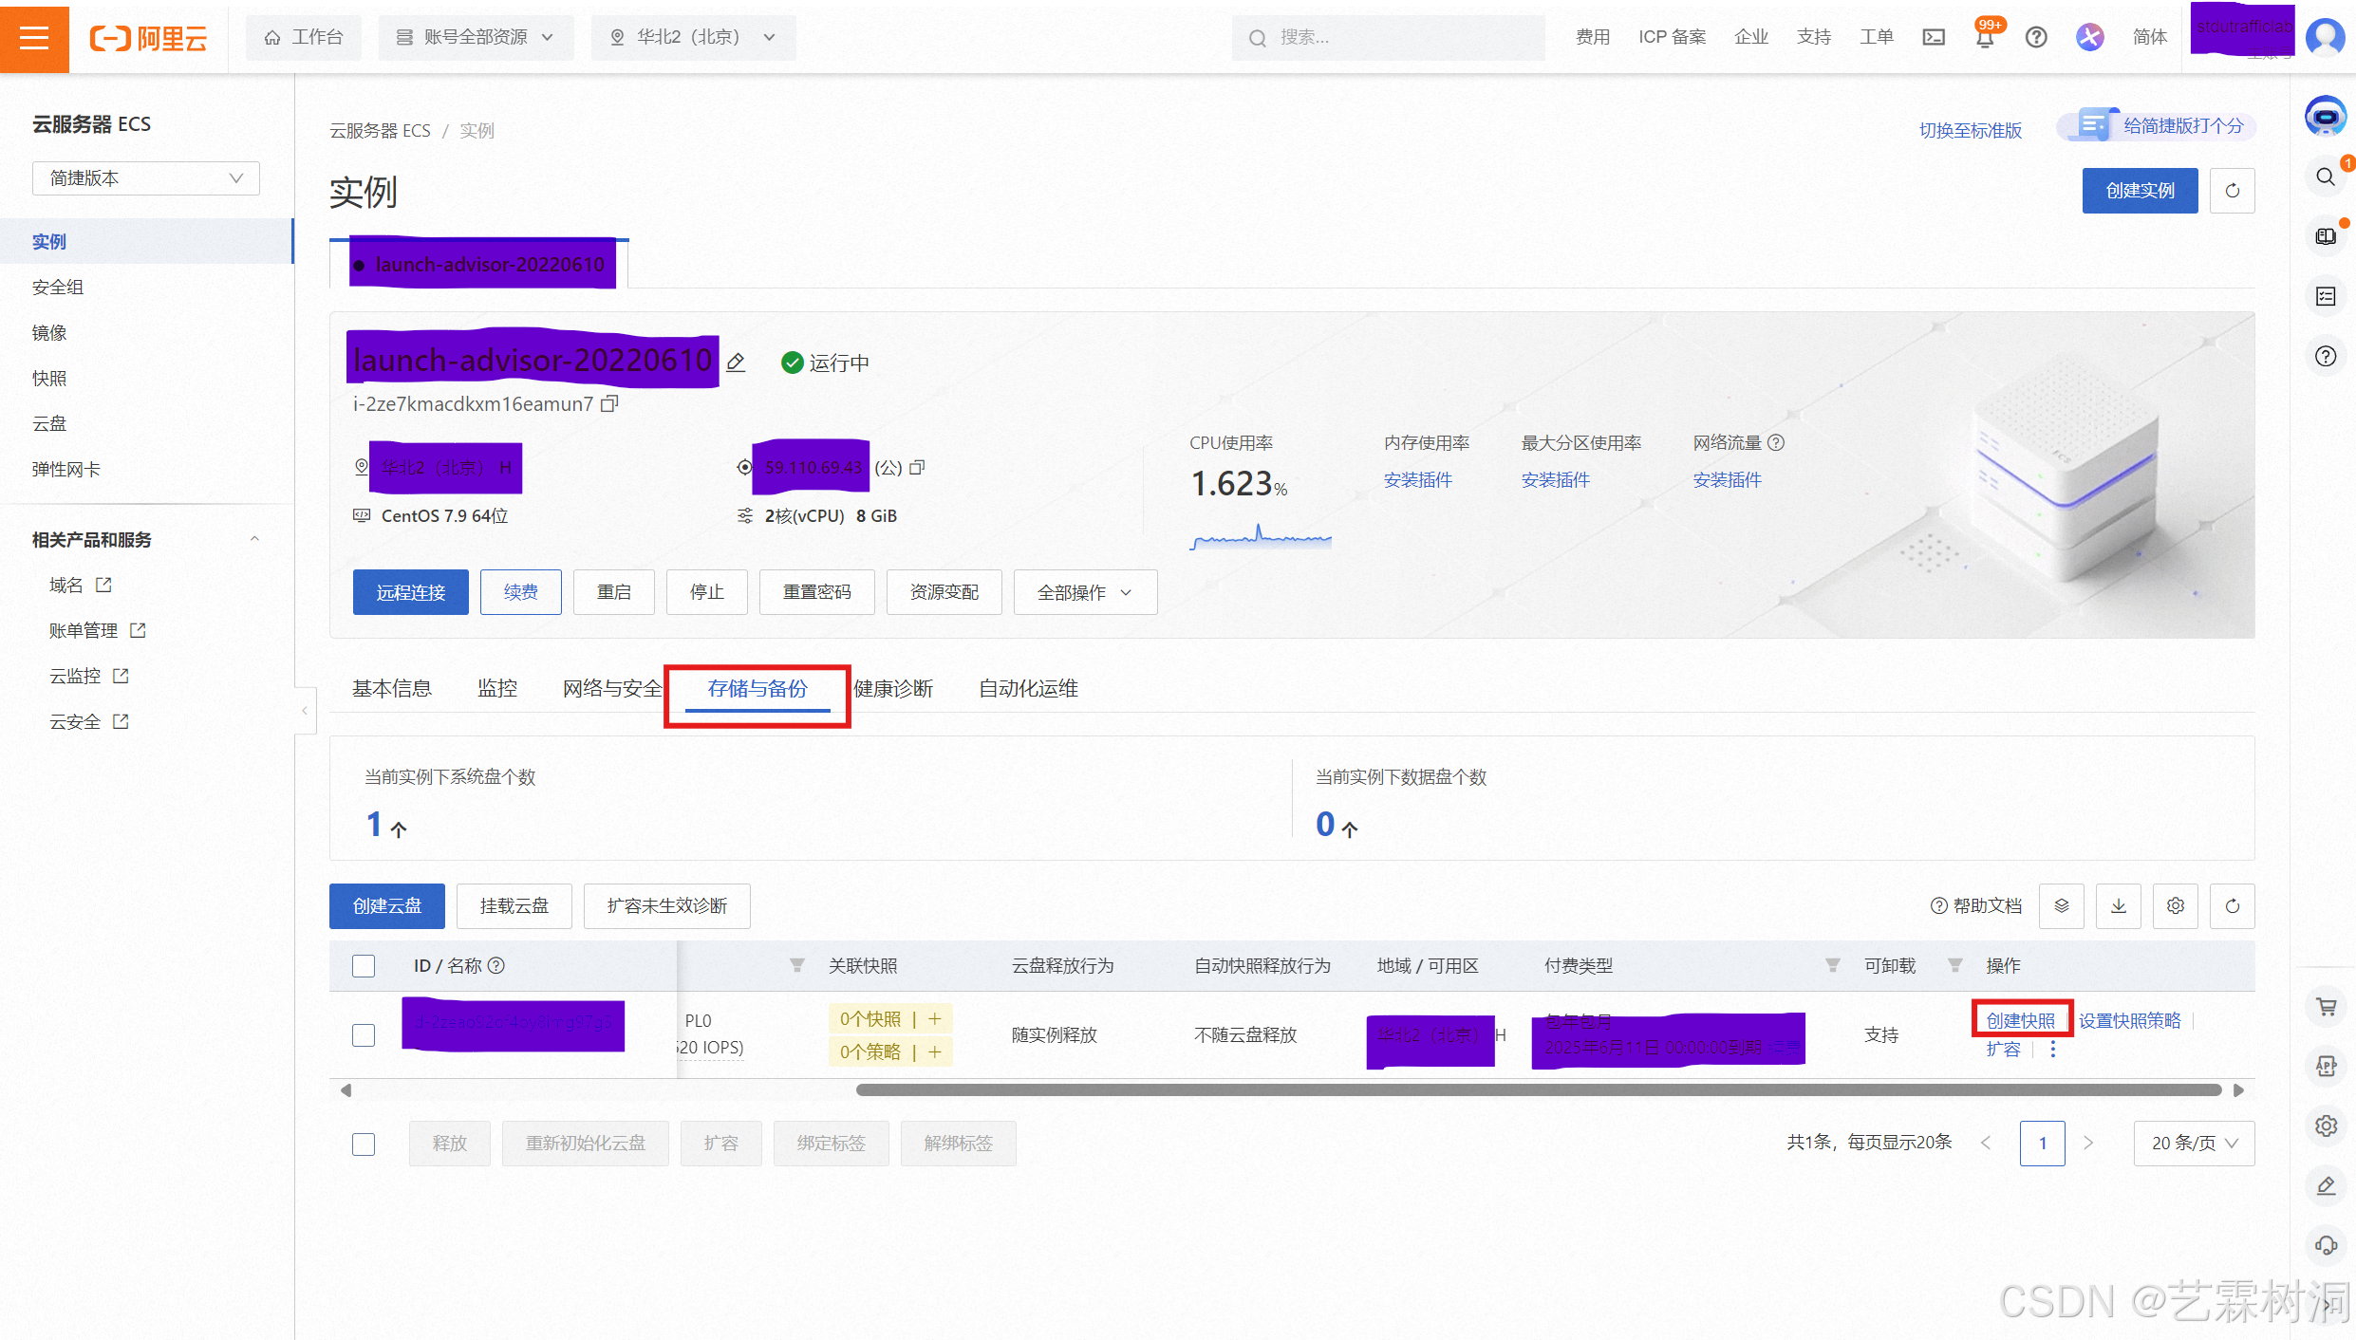The width and height of the screenshot is (2356, 1340).
Task: Switch to the 基本信息 tab
Action: (392, 689)
